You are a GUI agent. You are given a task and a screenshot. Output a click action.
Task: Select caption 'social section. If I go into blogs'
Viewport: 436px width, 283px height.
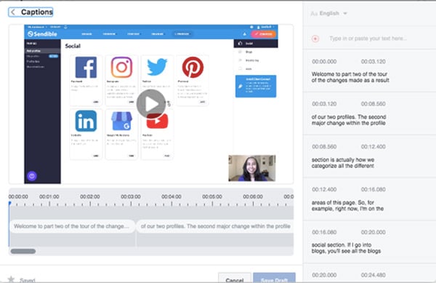[346, 248]
